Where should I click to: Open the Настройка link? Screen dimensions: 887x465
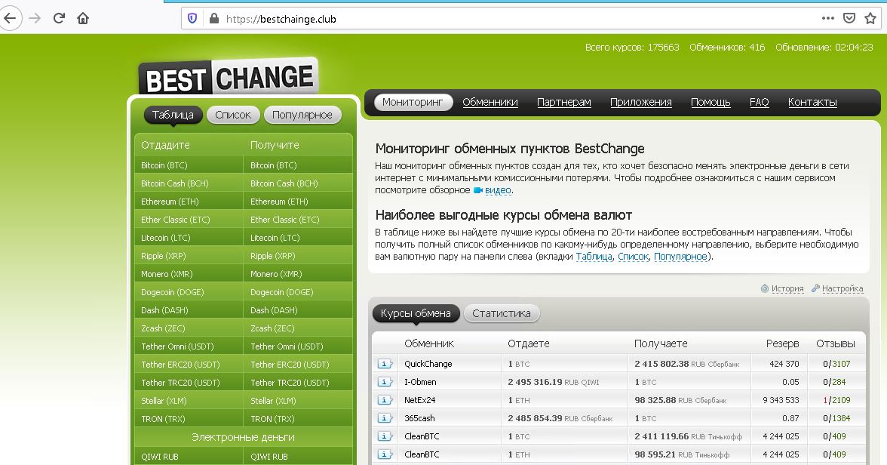842,288
